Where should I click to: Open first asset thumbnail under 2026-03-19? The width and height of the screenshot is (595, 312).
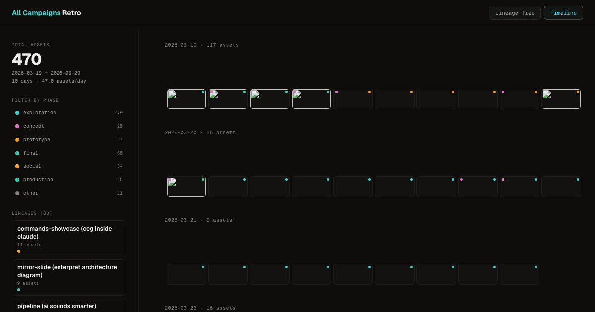(186, 99)
